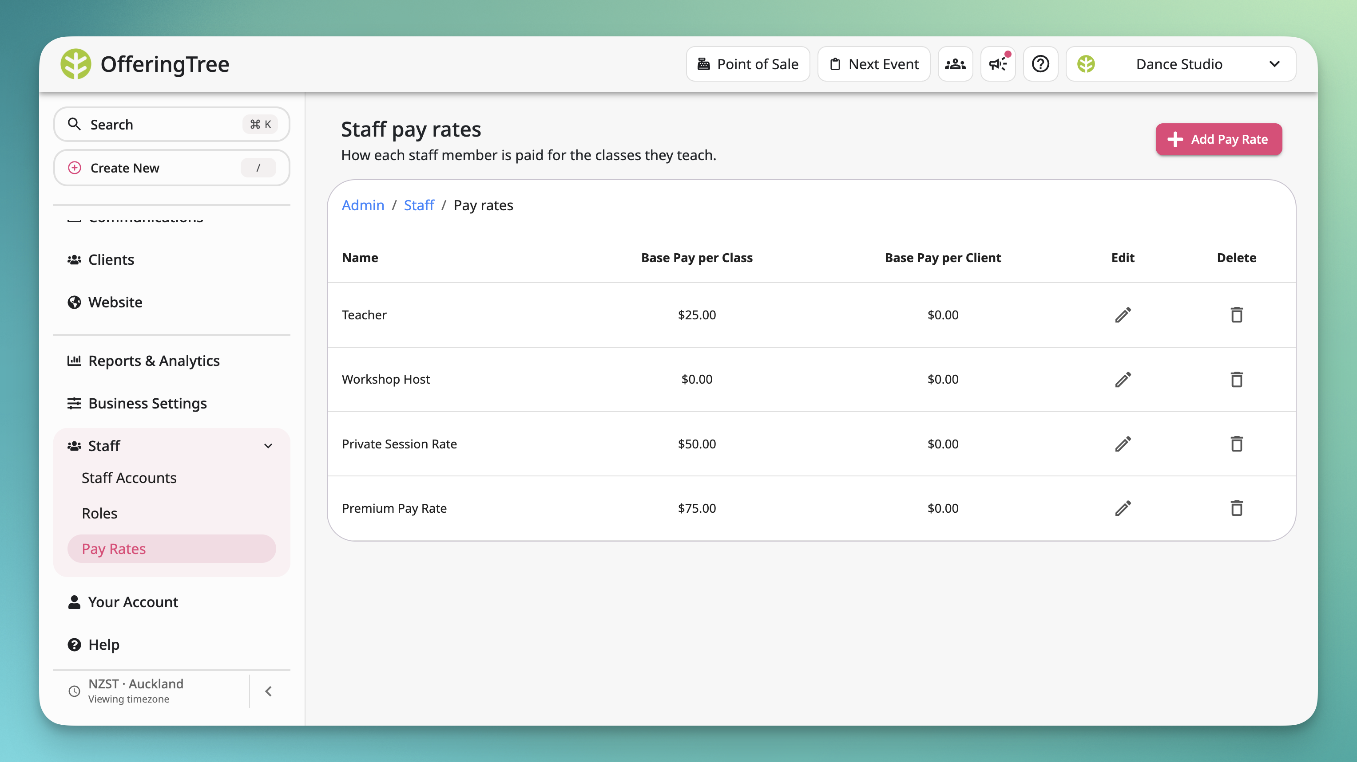This screenshot has height=762, width=1357.
Task: Click the Base Pay per Client header
Action: click(x=942, y=258)
